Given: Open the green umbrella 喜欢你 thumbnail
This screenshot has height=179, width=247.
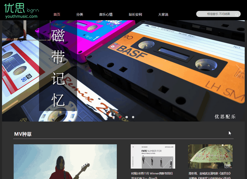Looking at the screenshot, I should 210,156.
